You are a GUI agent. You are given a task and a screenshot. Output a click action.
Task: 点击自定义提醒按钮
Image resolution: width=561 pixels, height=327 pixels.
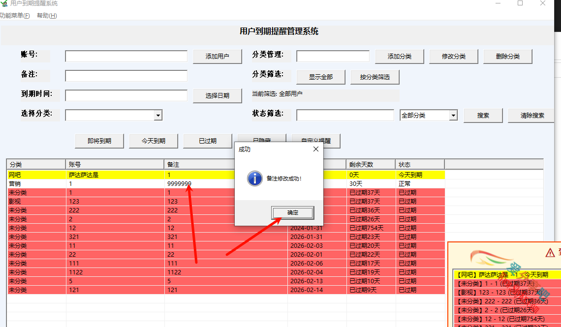[315, 141]
